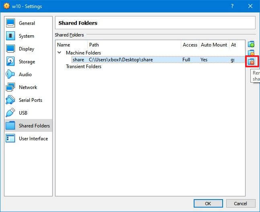
Task: Click the VirtualBox gear icon in title bar
Action: [x=6, y=6]
